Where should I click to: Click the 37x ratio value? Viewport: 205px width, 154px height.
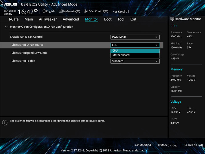click(x=189, y=48)
